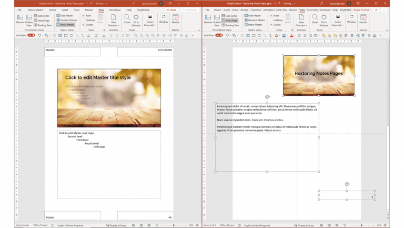The image size is (404, 228).
Task: Open BrightSlide tab in left window
Action: (143, 10)
